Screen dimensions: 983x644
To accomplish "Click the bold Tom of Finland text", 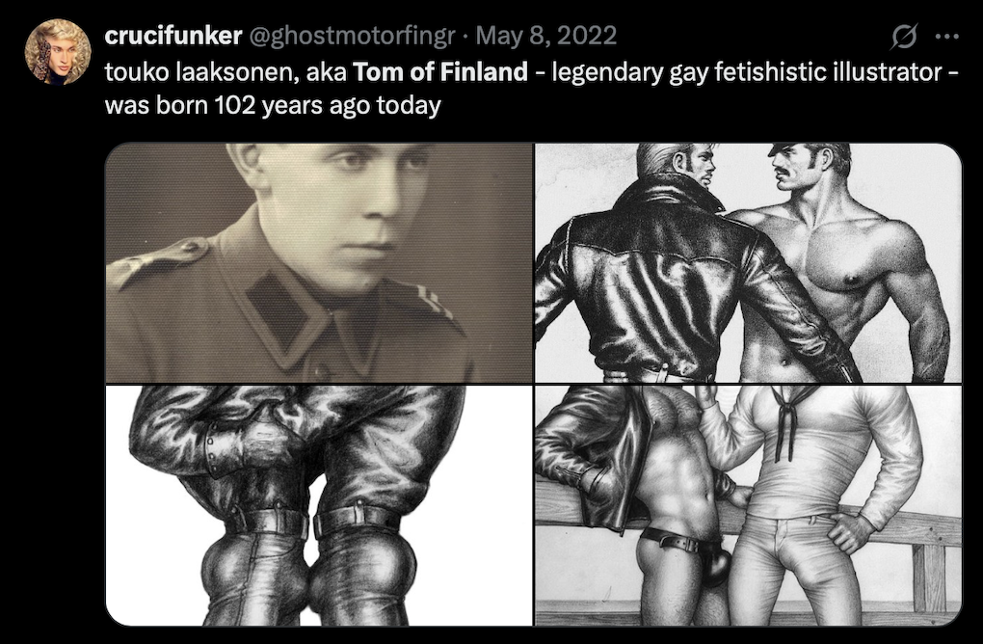I will [440, 72].
